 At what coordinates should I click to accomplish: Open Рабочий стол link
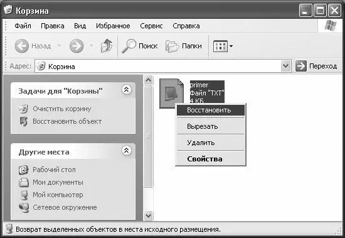click(x=54, y=170)
